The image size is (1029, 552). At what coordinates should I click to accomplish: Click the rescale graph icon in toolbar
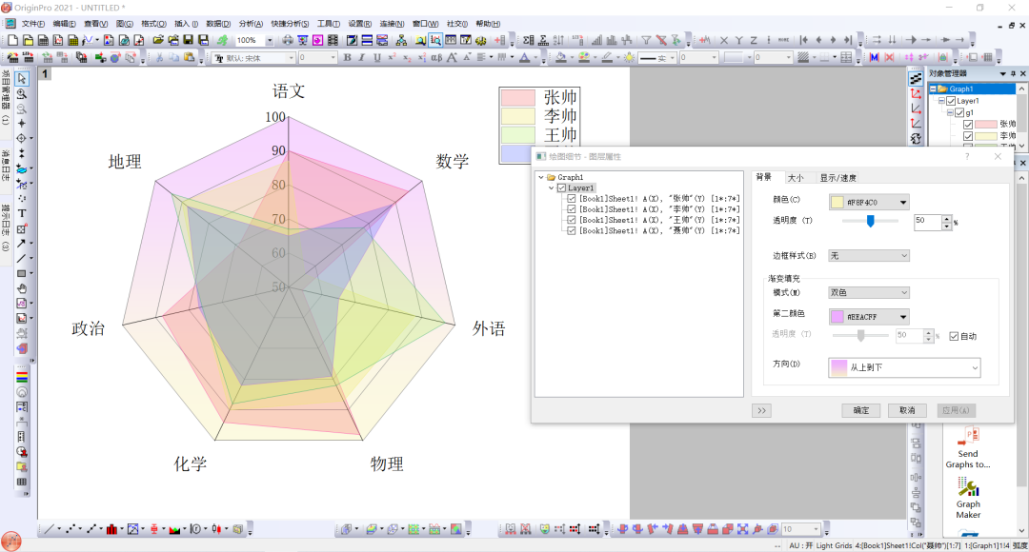click(x=435, y=41)
